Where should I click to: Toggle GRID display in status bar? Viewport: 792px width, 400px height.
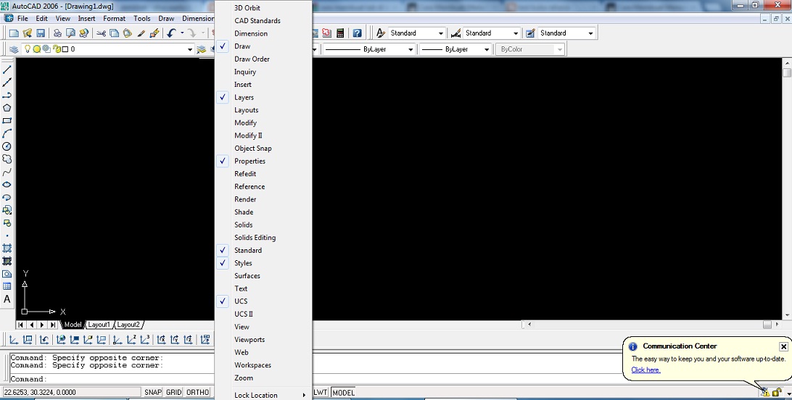coord(174,393)
